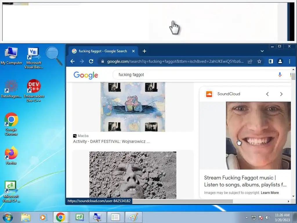The width and height of the screenshot is (297, 223).
Task: Switch to the C# app on taskbar
Action: [80, 217]
